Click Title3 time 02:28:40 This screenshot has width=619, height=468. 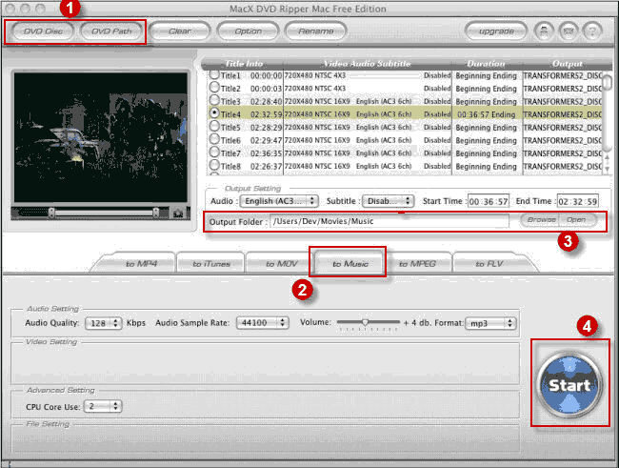[x=266, y=102]
